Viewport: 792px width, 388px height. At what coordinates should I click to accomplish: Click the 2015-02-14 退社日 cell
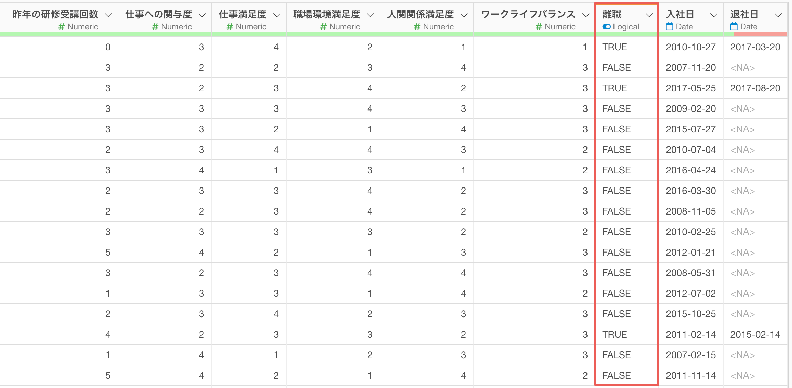click(x=755, y=334)
